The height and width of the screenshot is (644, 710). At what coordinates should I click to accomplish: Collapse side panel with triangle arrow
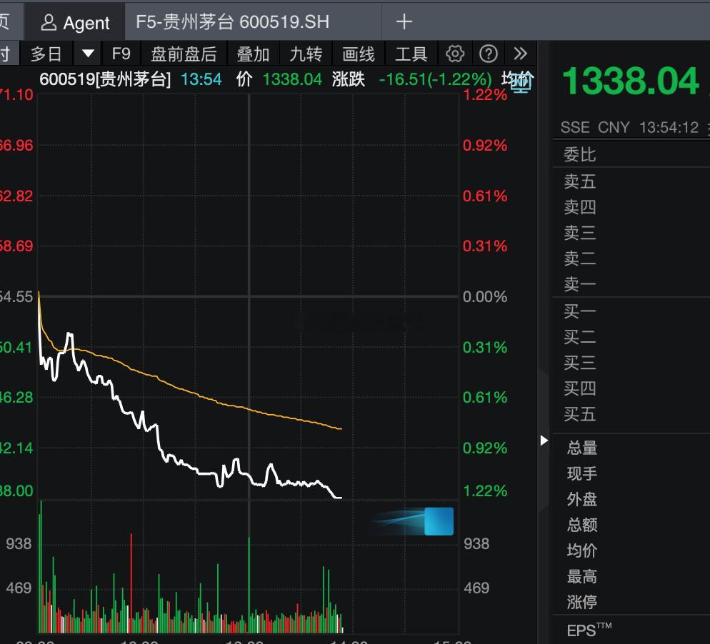pos(544,441)
